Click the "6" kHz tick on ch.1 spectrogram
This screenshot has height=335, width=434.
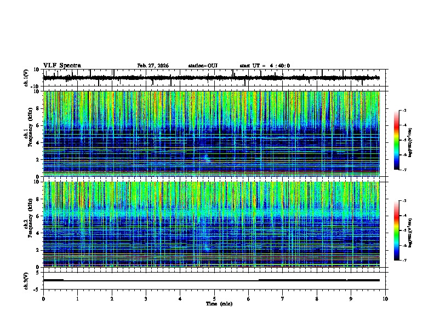pyautogui.click(x=38, y=125)
